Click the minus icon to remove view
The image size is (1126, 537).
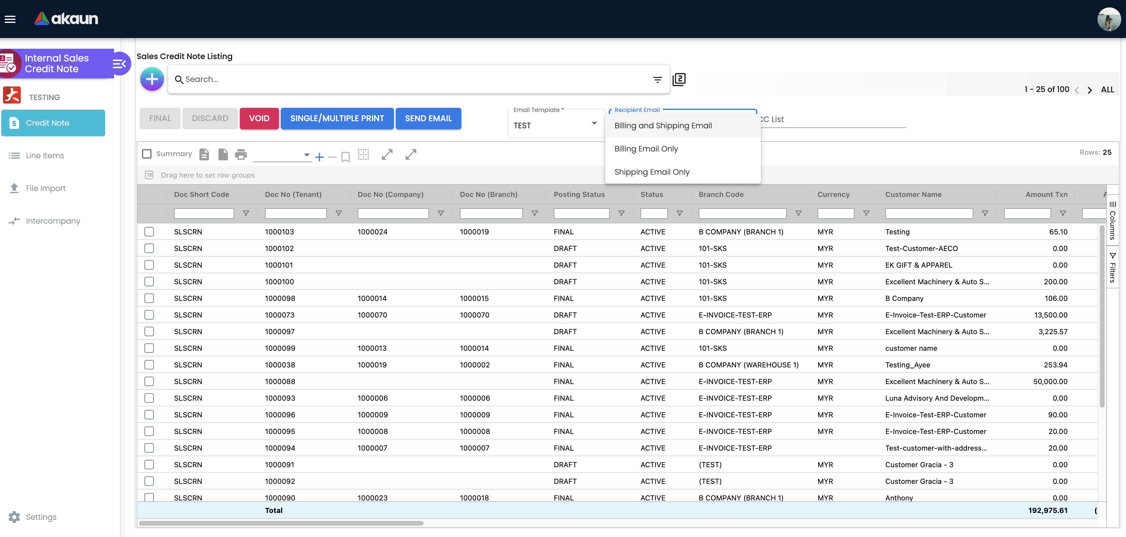tap(332, 157)
